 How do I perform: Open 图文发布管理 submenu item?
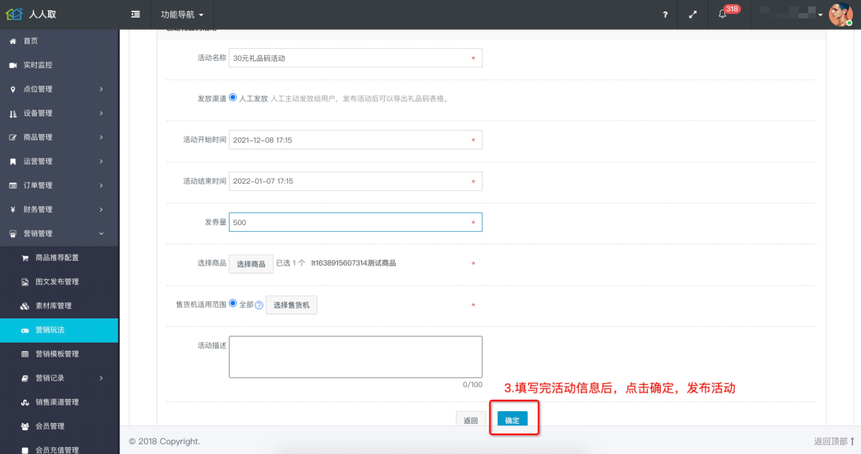click(59, 282)
